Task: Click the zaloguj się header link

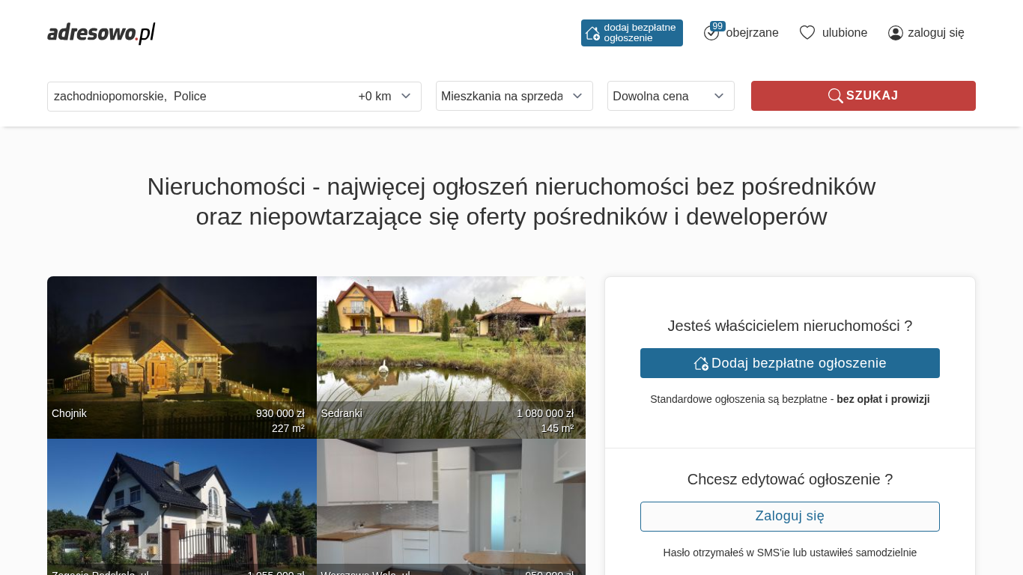Action: 935,33
